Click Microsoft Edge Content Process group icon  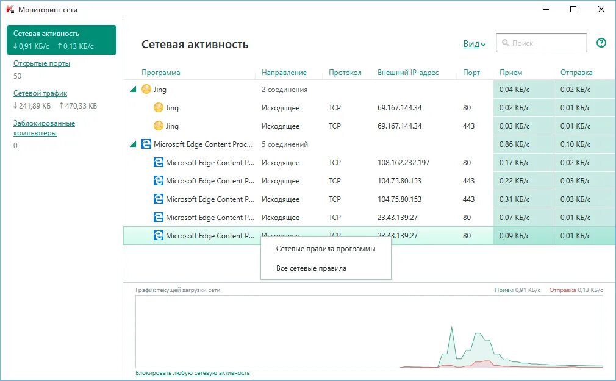click(146, 144)
